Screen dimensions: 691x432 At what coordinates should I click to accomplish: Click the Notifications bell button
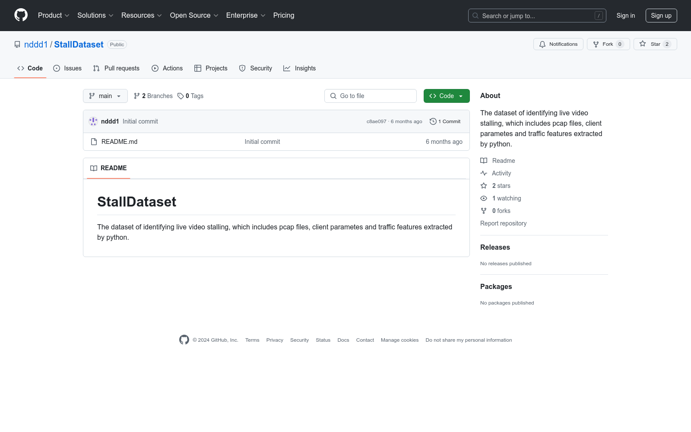(x=558, y=44)
